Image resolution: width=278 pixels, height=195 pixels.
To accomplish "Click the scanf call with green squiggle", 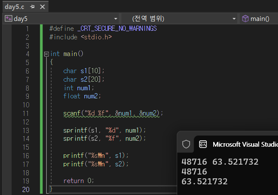I will tap(113, 113).
